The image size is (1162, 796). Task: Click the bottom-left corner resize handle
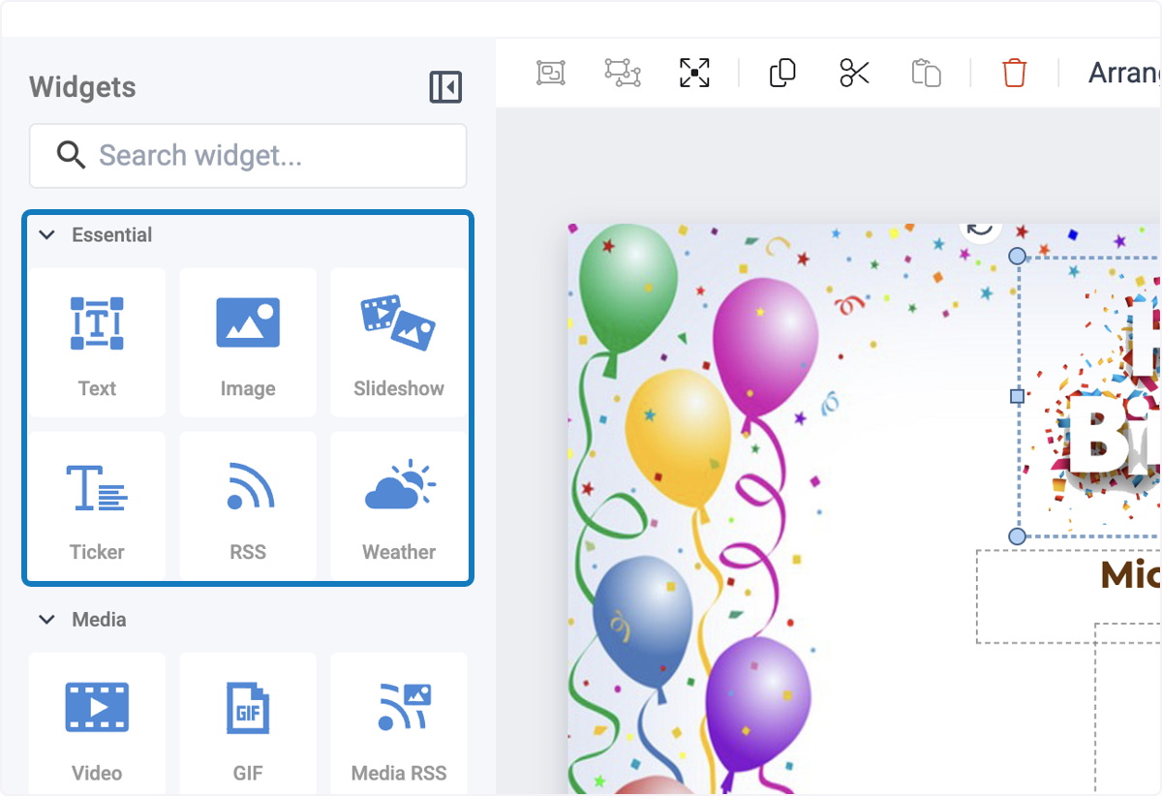tap(1018, 536)
